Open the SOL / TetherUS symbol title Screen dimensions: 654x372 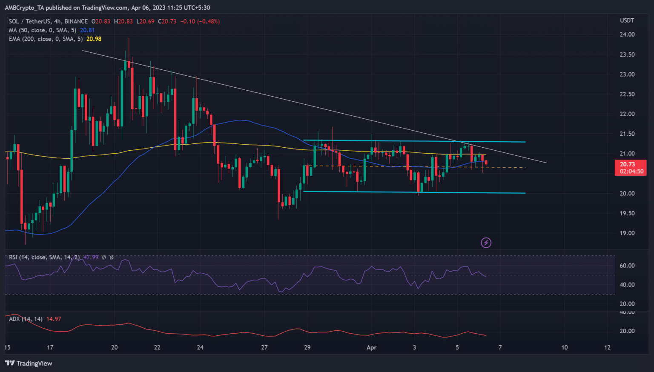[x=48, y=21]
